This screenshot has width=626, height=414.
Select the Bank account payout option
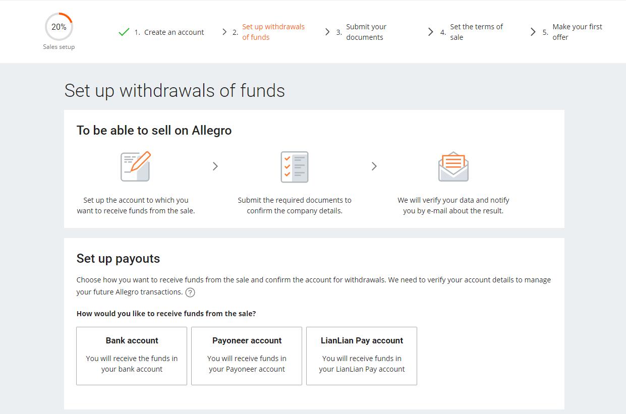132,356
